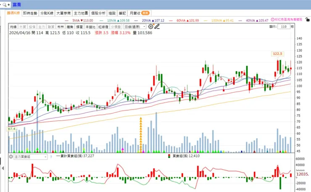Toggle the 融資 overlay button
The width and height of the screenshot is (311, 192).
pyautogui.click(x=51, y=27)
